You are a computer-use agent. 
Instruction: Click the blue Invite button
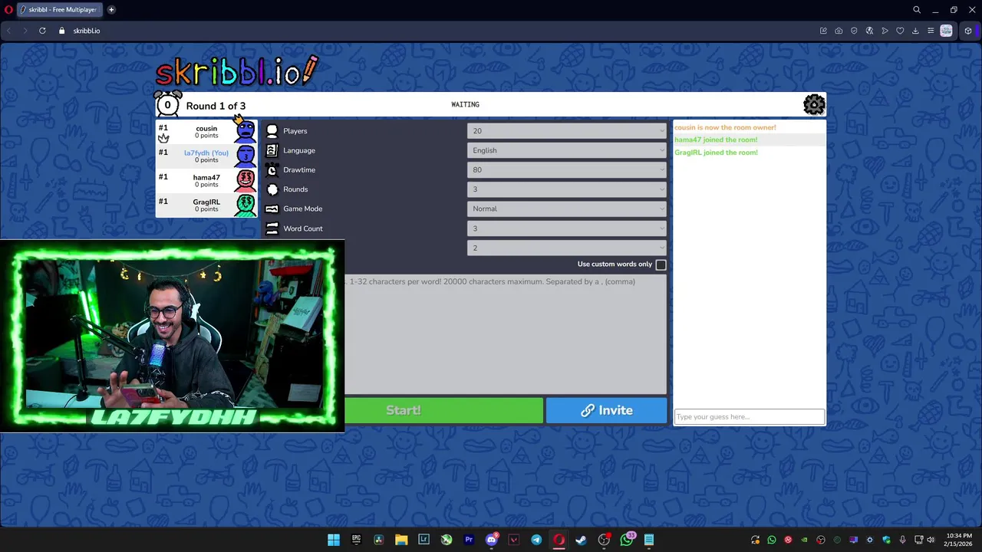point(607,410)
